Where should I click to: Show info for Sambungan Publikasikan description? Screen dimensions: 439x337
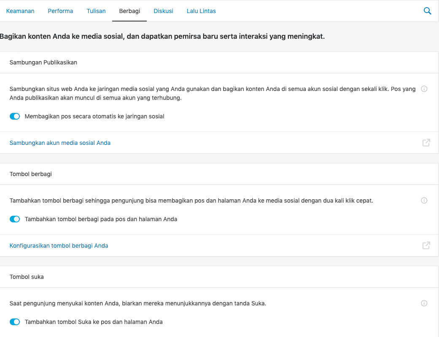pyautogui.click(x=424, y=89)
